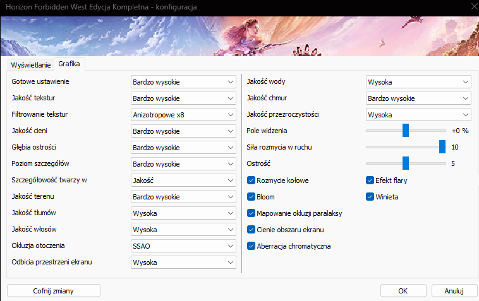Click the Pole widzenia slider handle

(x=405, y=131)
